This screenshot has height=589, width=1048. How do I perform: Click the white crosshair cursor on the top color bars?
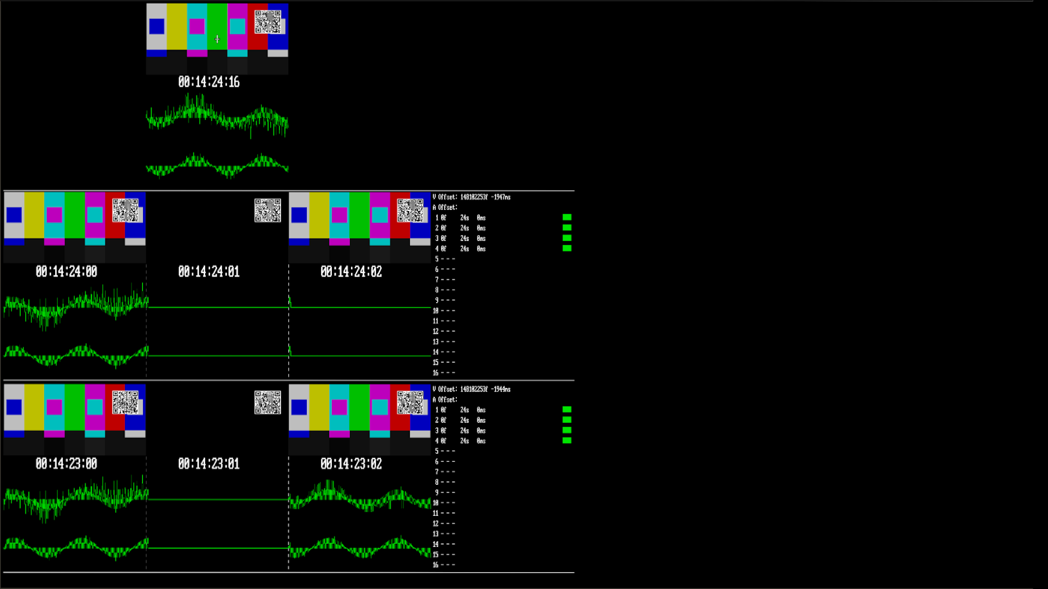[217, 39]
